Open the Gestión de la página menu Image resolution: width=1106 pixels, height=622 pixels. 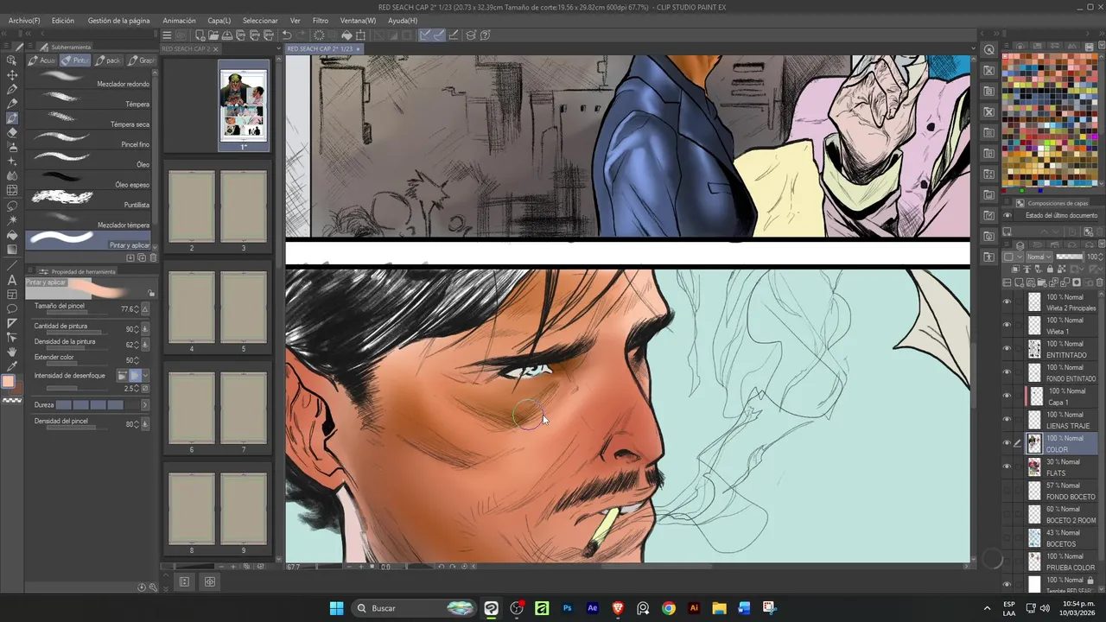click(118, 20)
